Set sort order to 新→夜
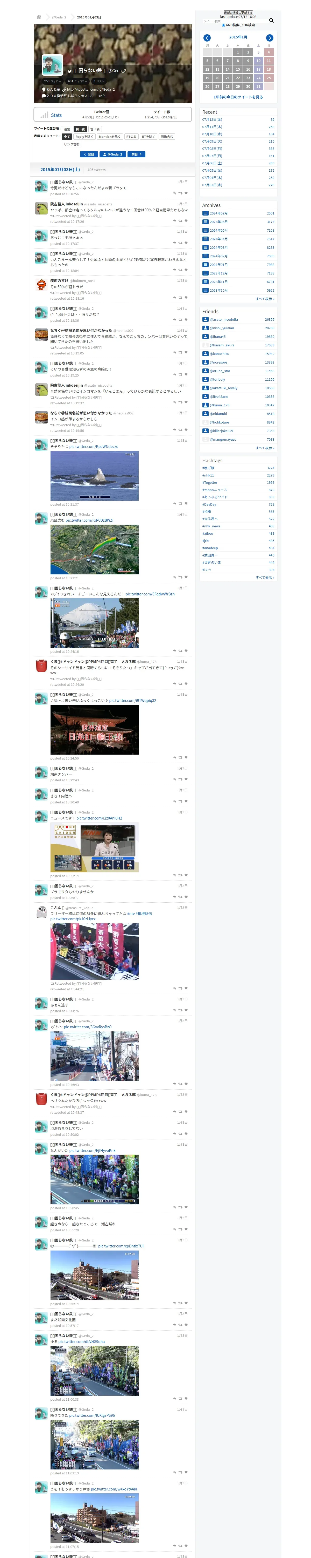 click(80, 129)
